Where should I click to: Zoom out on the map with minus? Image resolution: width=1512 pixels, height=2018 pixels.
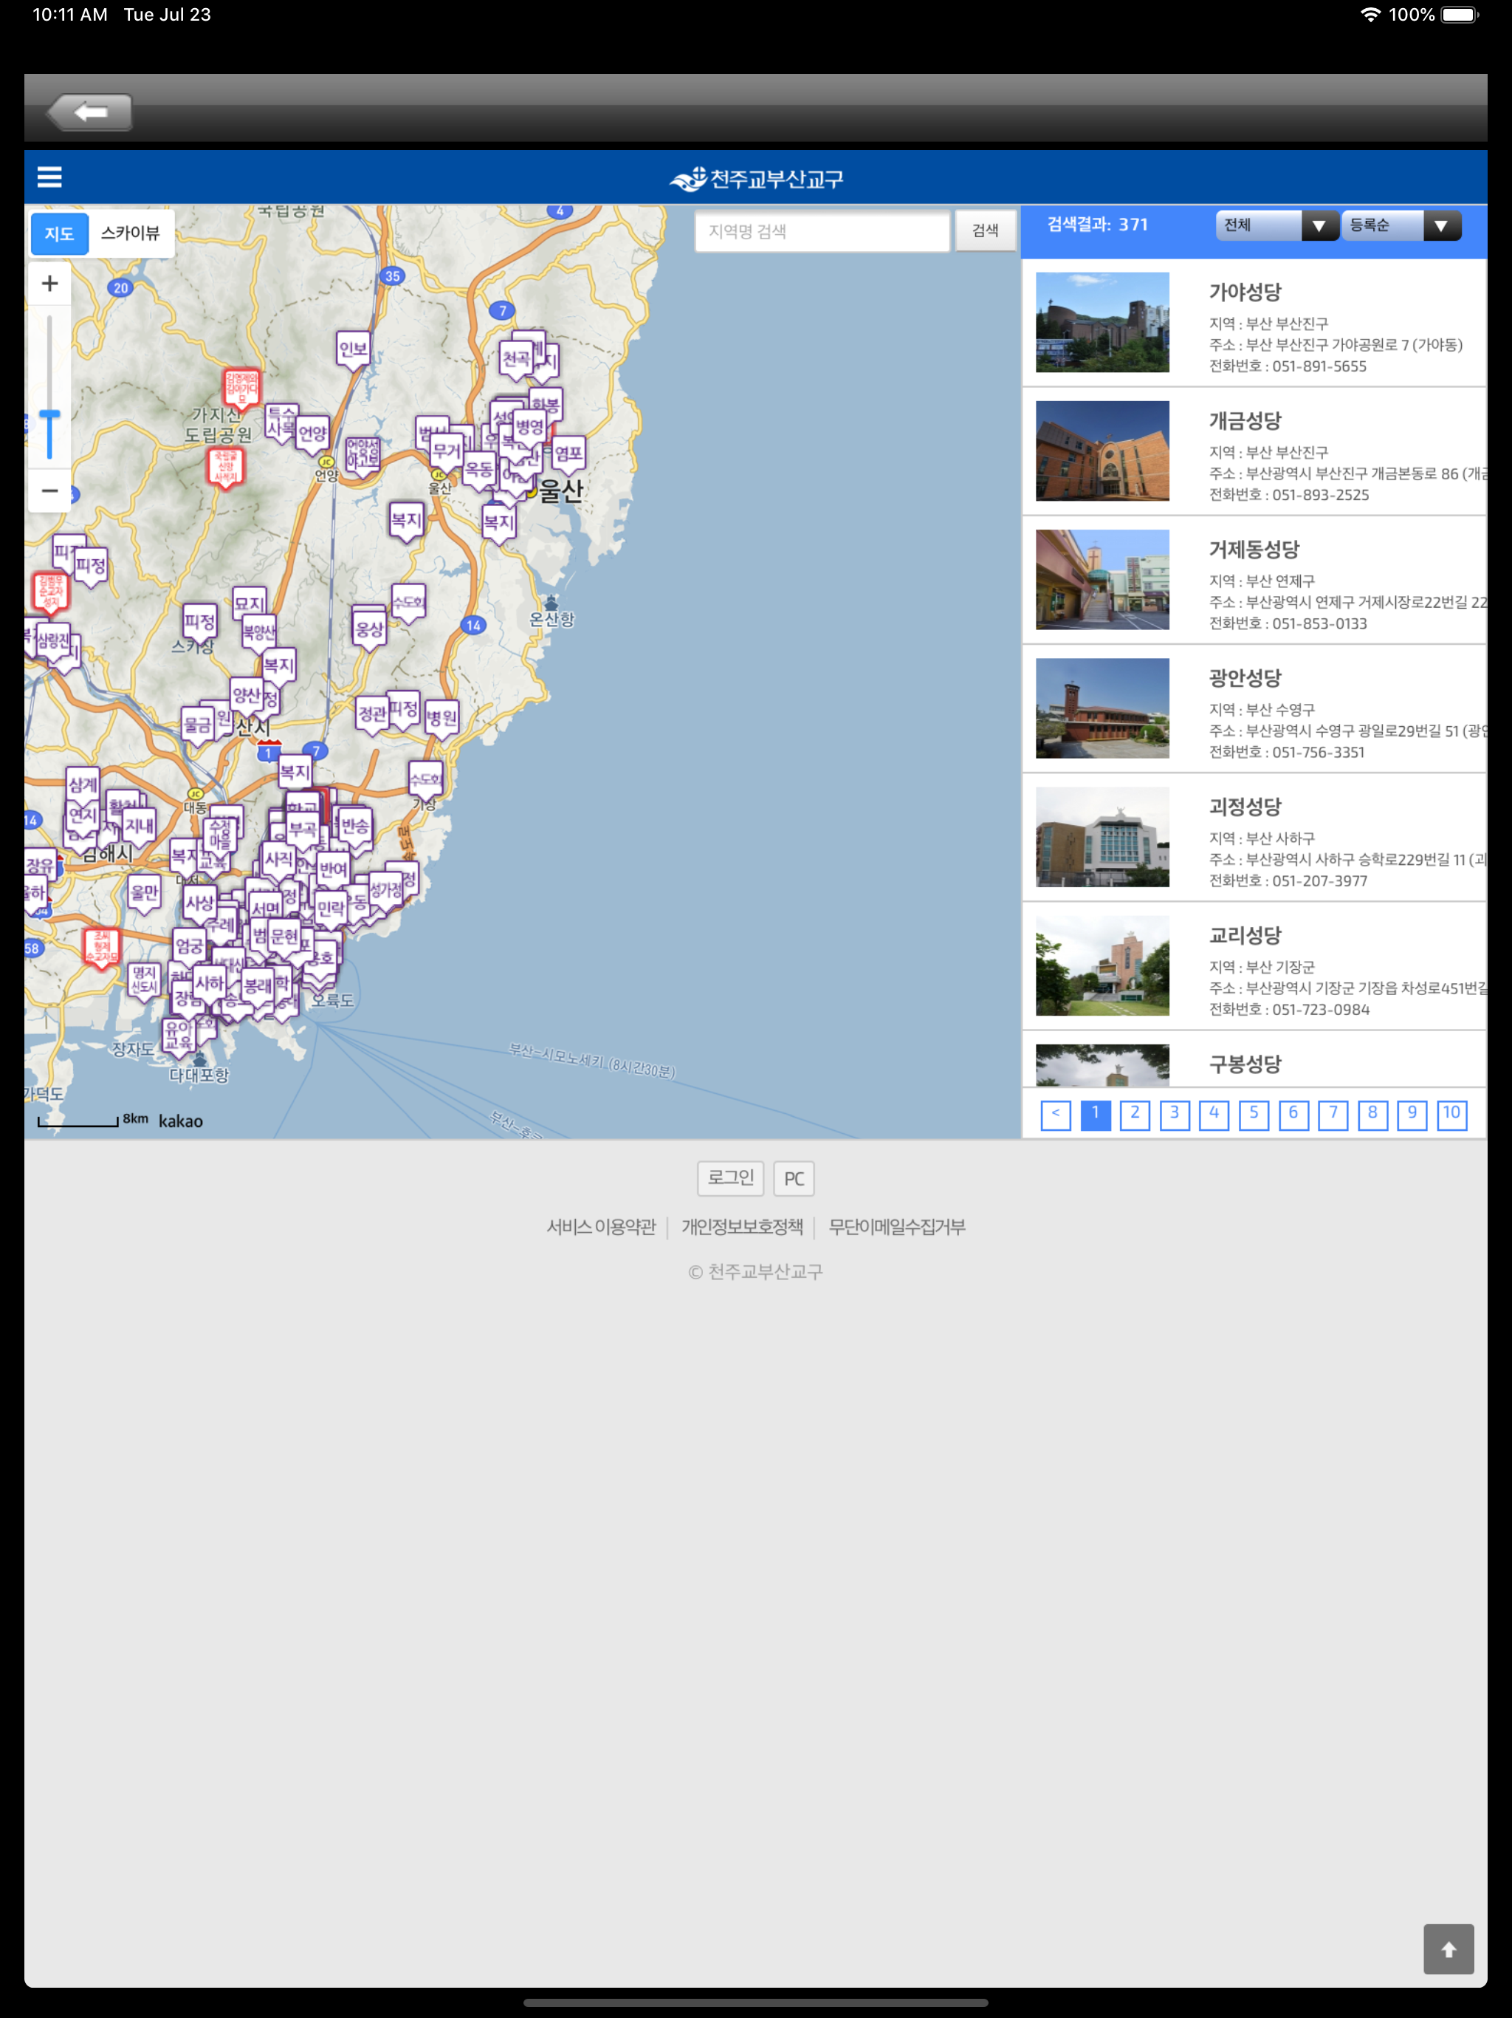[x=50, y=490]
